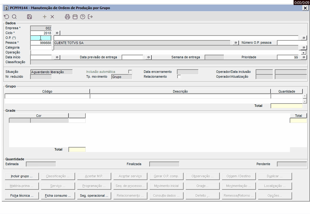Click Consulta dados button
This screenshot has height=214, width=310.
[167, 196]
